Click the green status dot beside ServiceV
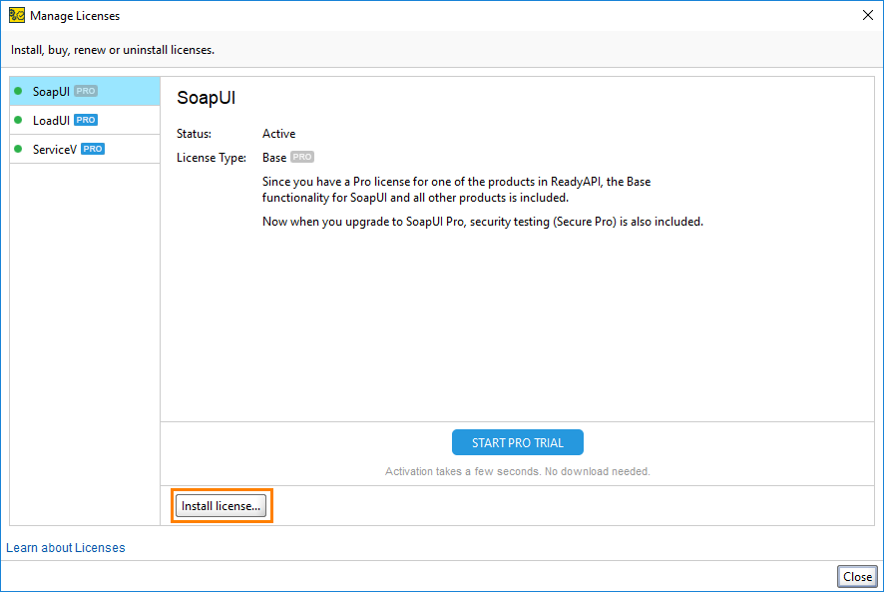Viewport: 884px width, 592px height. point(18,149)
